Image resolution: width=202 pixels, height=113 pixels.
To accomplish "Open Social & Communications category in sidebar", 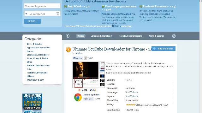I will (38, 66).
